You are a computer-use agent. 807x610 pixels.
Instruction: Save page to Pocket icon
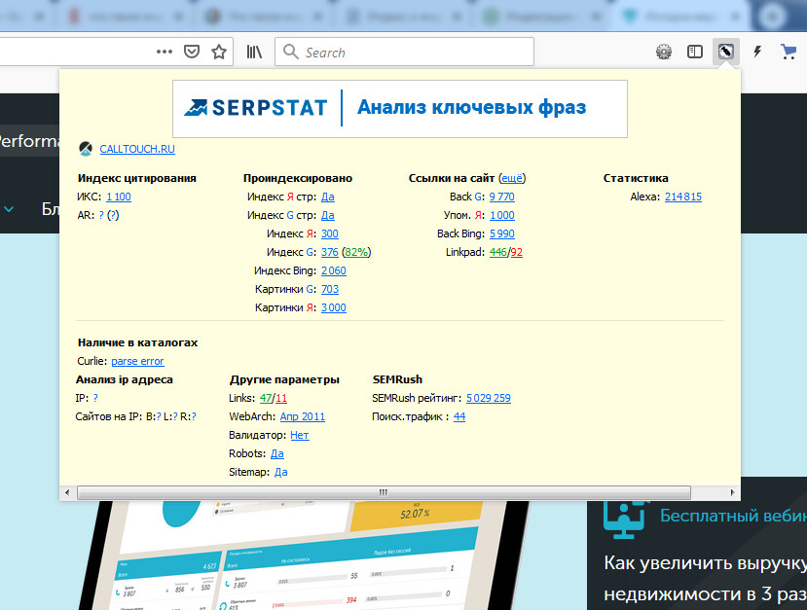point(193,52)
